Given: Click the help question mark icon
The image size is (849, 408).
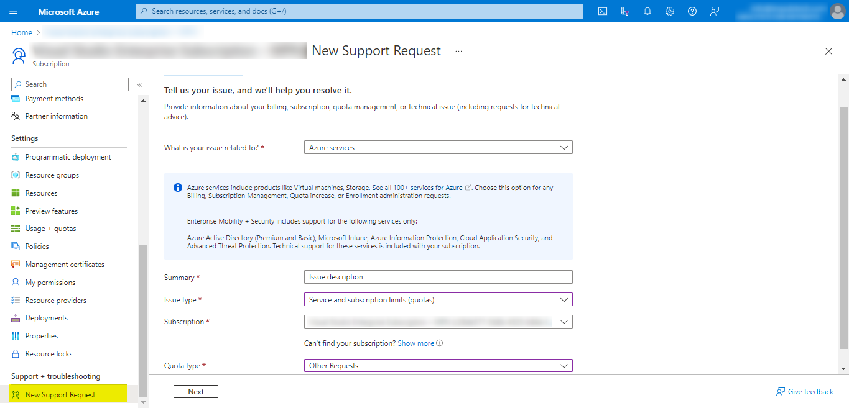Looking at the screenshot, I should [x=692, y=11].
